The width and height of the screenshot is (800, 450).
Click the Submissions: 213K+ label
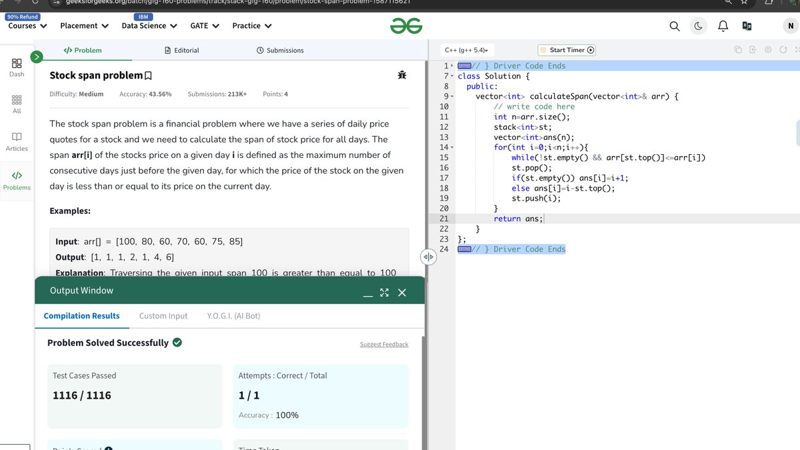[x=217, y=94]
